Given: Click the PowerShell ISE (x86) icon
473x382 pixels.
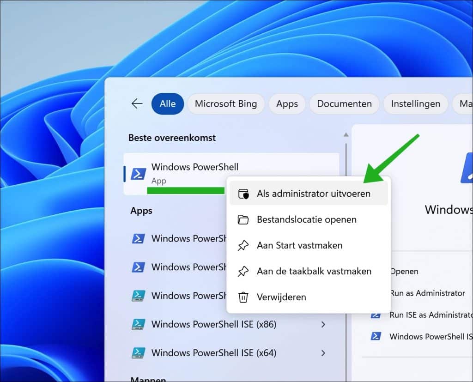Looking at the screenshot, I should (x=138, y=324).
